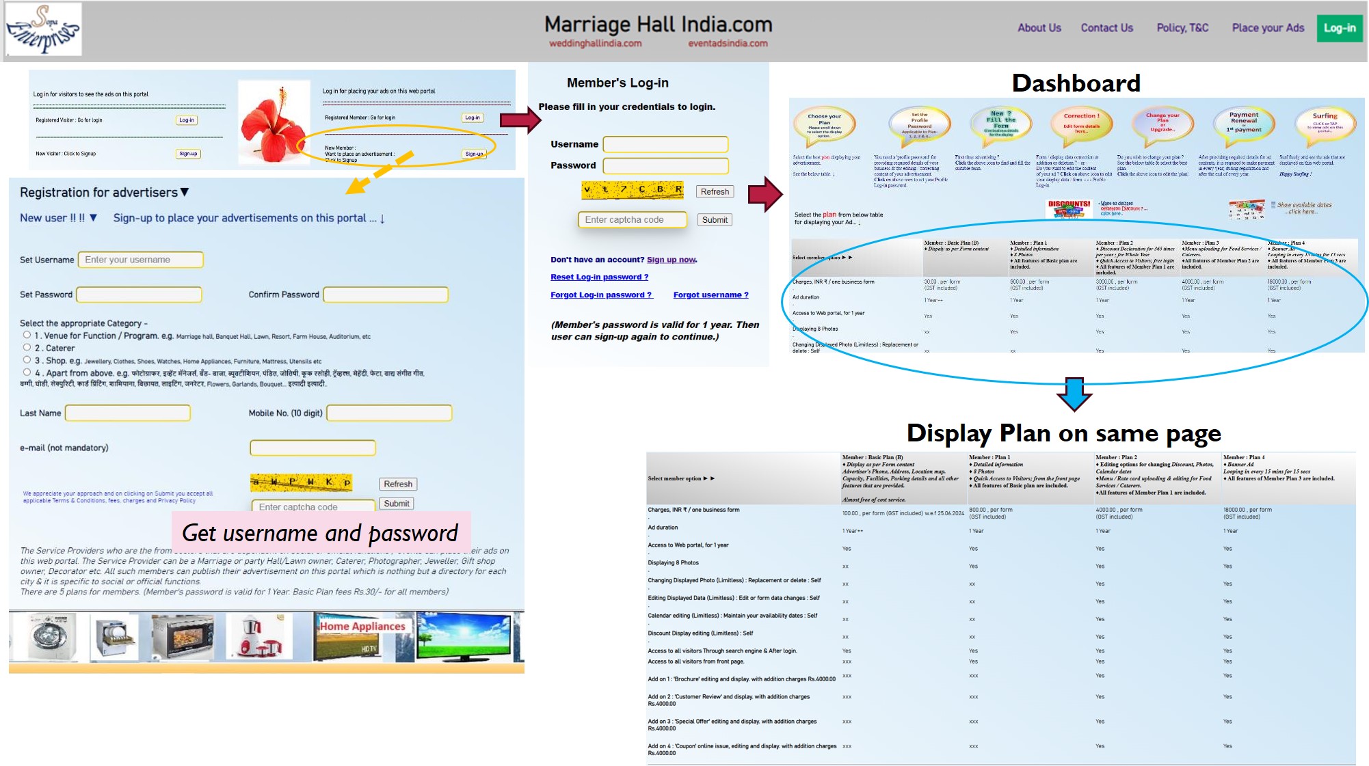Click the green Log-in button in header
1369x766 pixels.
1340,28
